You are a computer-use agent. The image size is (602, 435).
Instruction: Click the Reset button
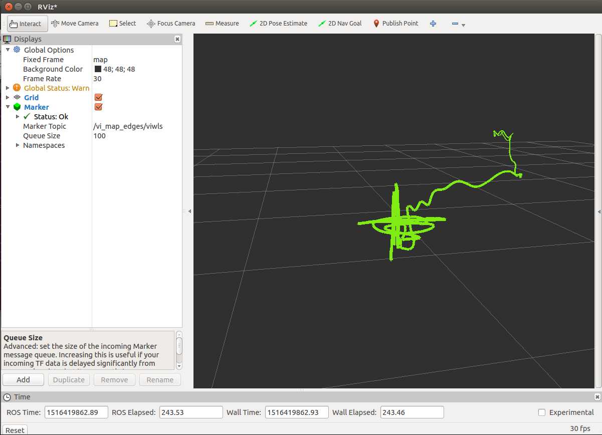(15, 430)
